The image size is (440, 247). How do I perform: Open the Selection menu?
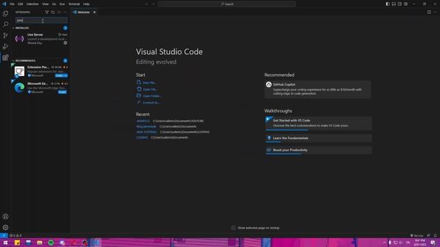(32, 4)
